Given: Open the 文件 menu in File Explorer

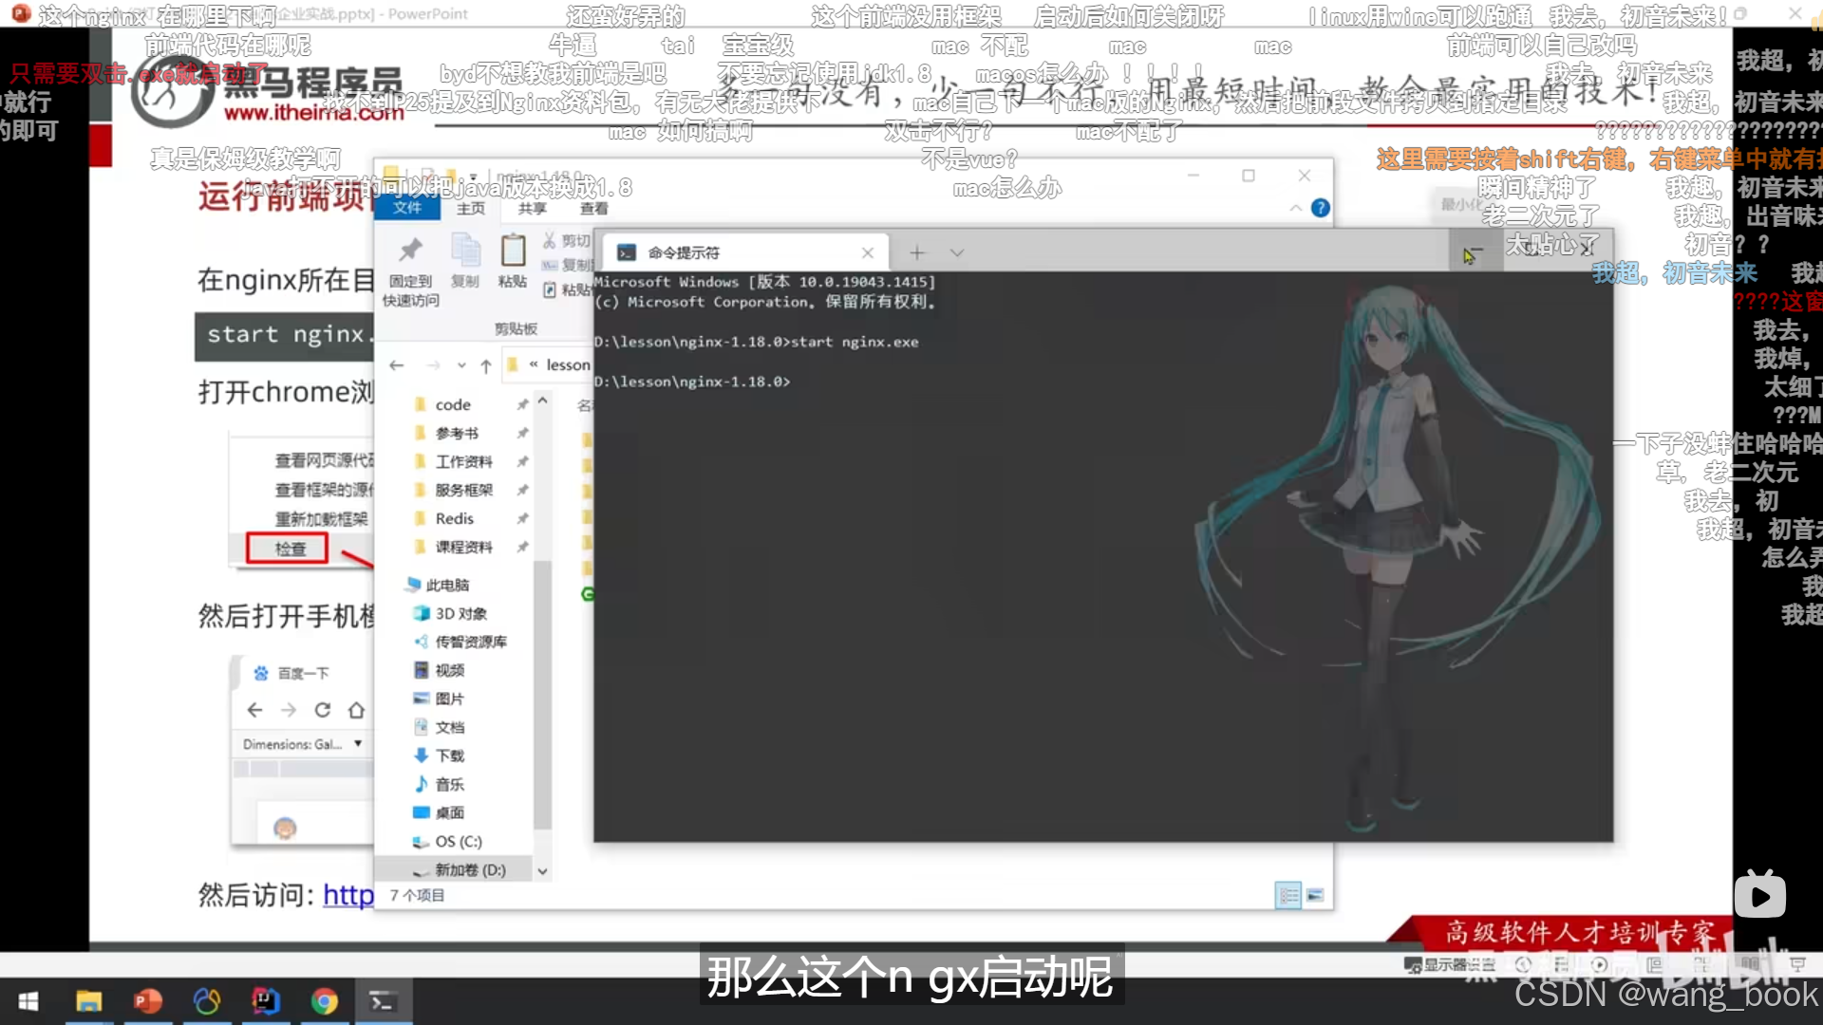Looking at the screenshot, I should click(408, 209).
